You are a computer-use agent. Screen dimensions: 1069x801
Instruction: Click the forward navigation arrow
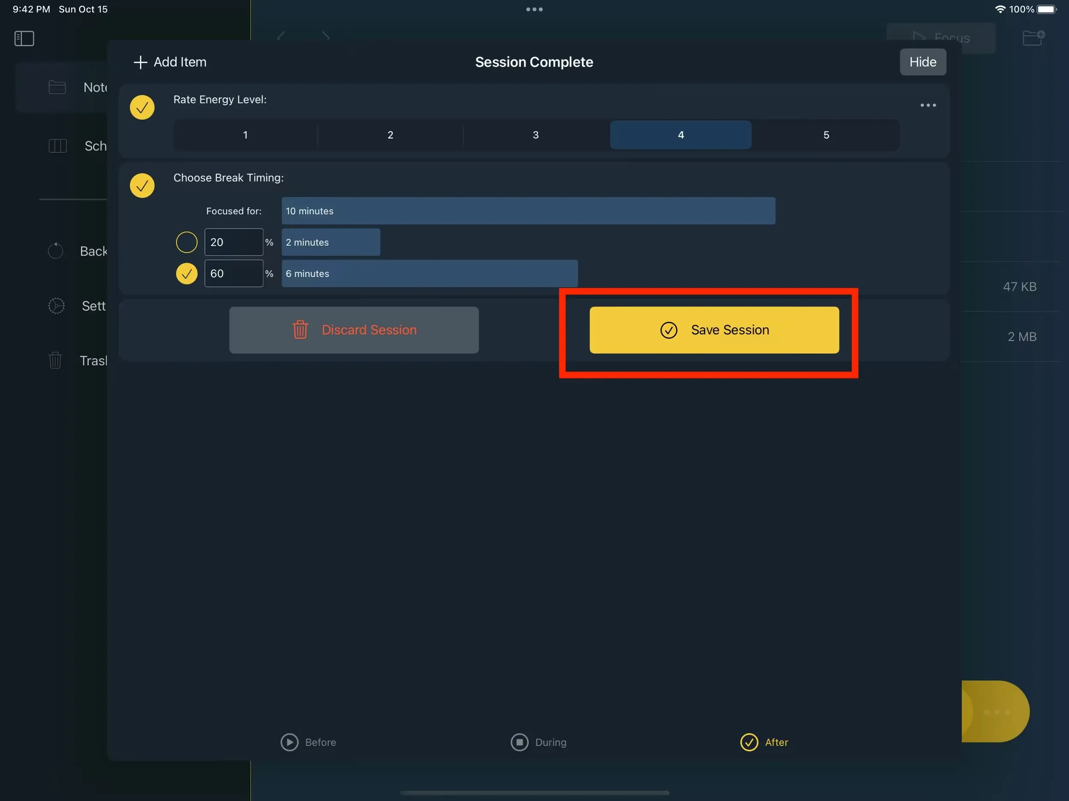[x=326, y=36]
